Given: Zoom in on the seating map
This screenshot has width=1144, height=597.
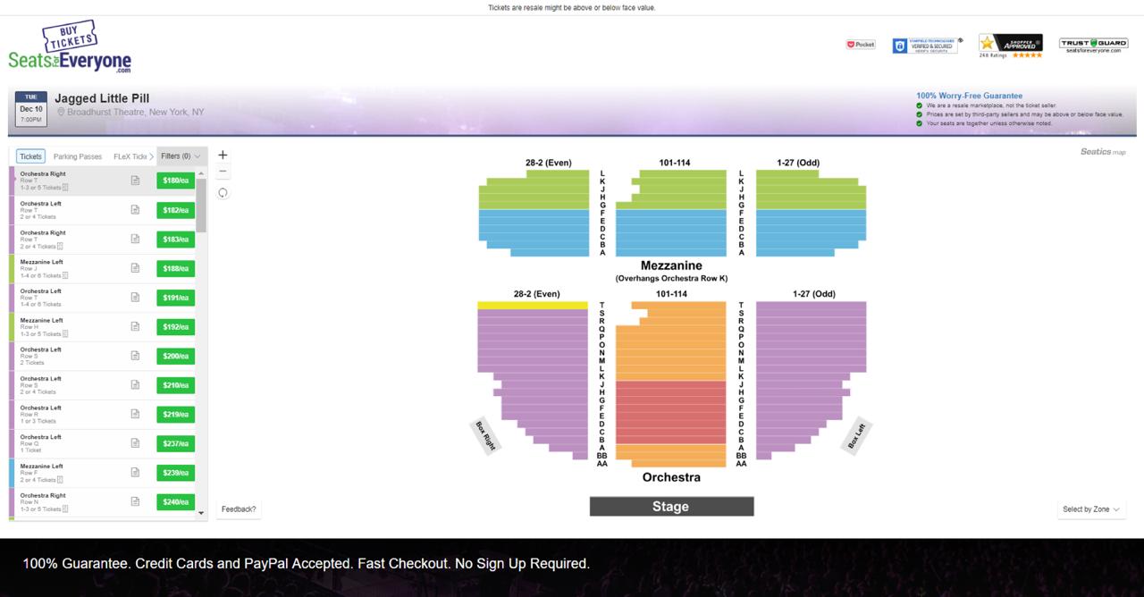Looking at the screenshot, I should point(223,156).
